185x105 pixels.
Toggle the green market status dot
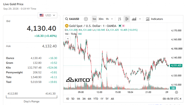coord(120,26)
